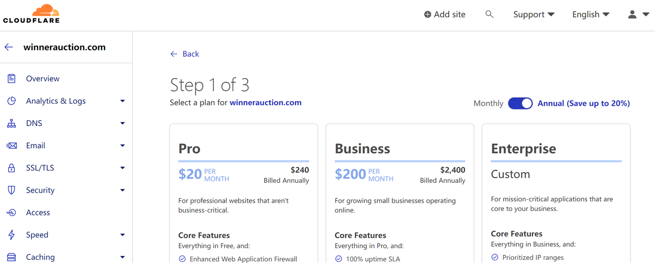Click the back arrow beside winnerauction.com
The width and height of the screenshot is (655, 263).
9,47
